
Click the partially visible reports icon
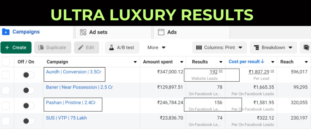click(306, 47)
